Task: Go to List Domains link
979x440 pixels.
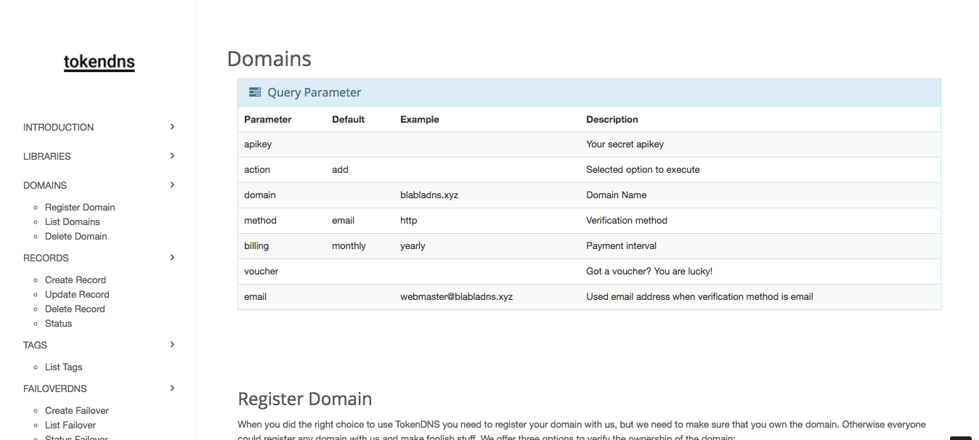Action: pos(73,221)
